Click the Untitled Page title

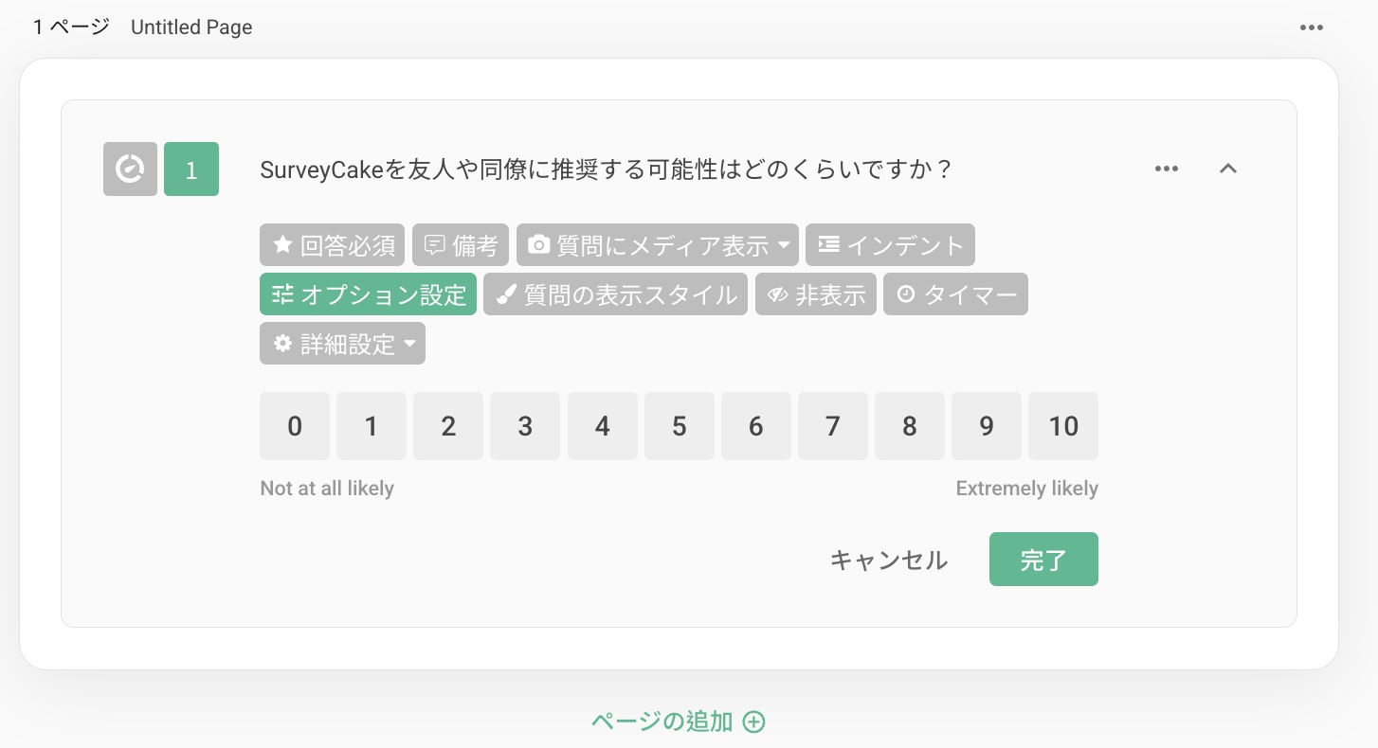pyautogui.click(x=191, y=27)
